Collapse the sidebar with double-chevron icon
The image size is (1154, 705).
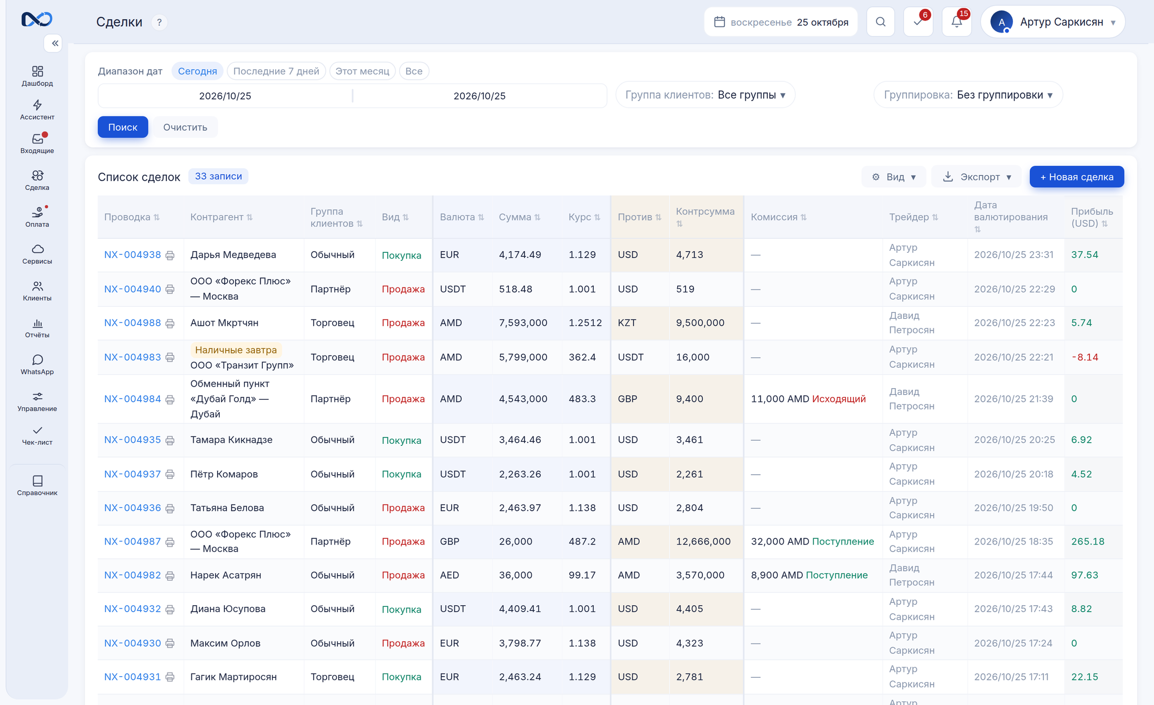(x=55, y=43)
